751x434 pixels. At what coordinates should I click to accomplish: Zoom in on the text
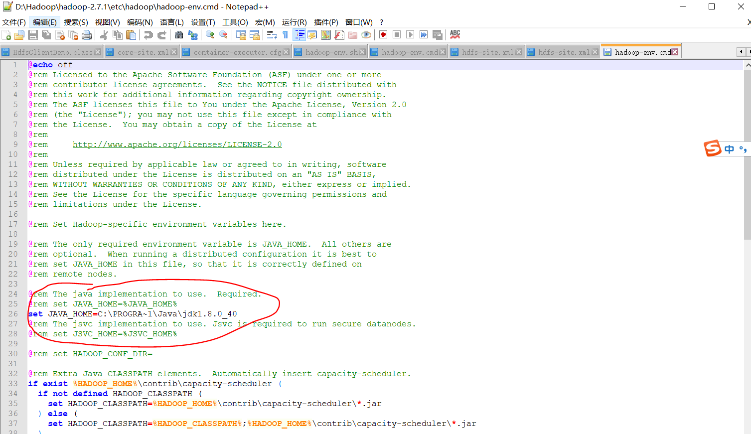[209, 34]
